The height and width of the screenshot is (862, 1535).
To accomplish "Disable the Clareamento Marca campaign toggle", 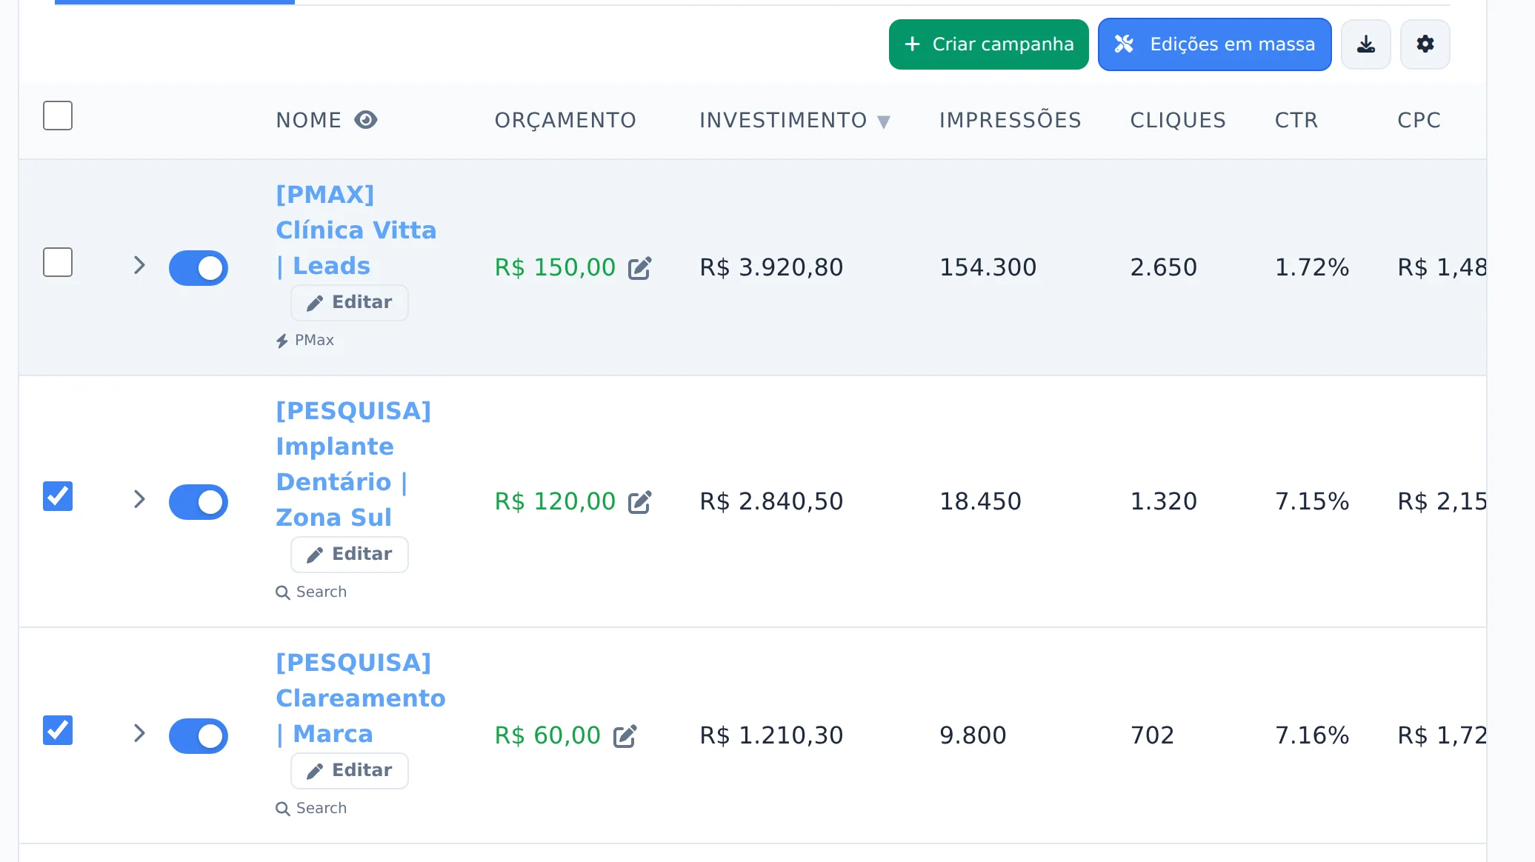I will coord(199,736).
